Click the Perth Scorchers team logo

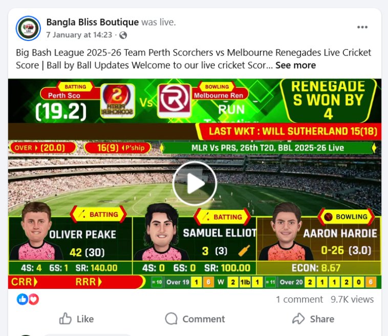pos(118,101)
